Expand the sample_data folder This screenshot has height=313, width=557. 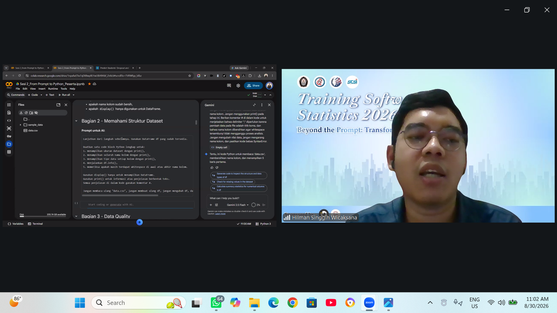pyautogui.click(x=20, y=125)
